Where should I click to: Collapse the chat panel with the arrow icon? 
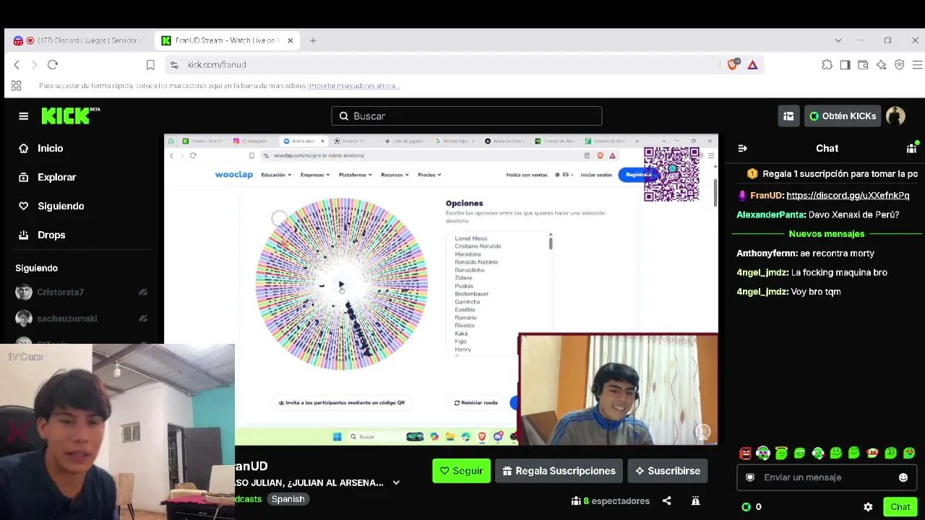pyautogui.click(x=742, y=148)
